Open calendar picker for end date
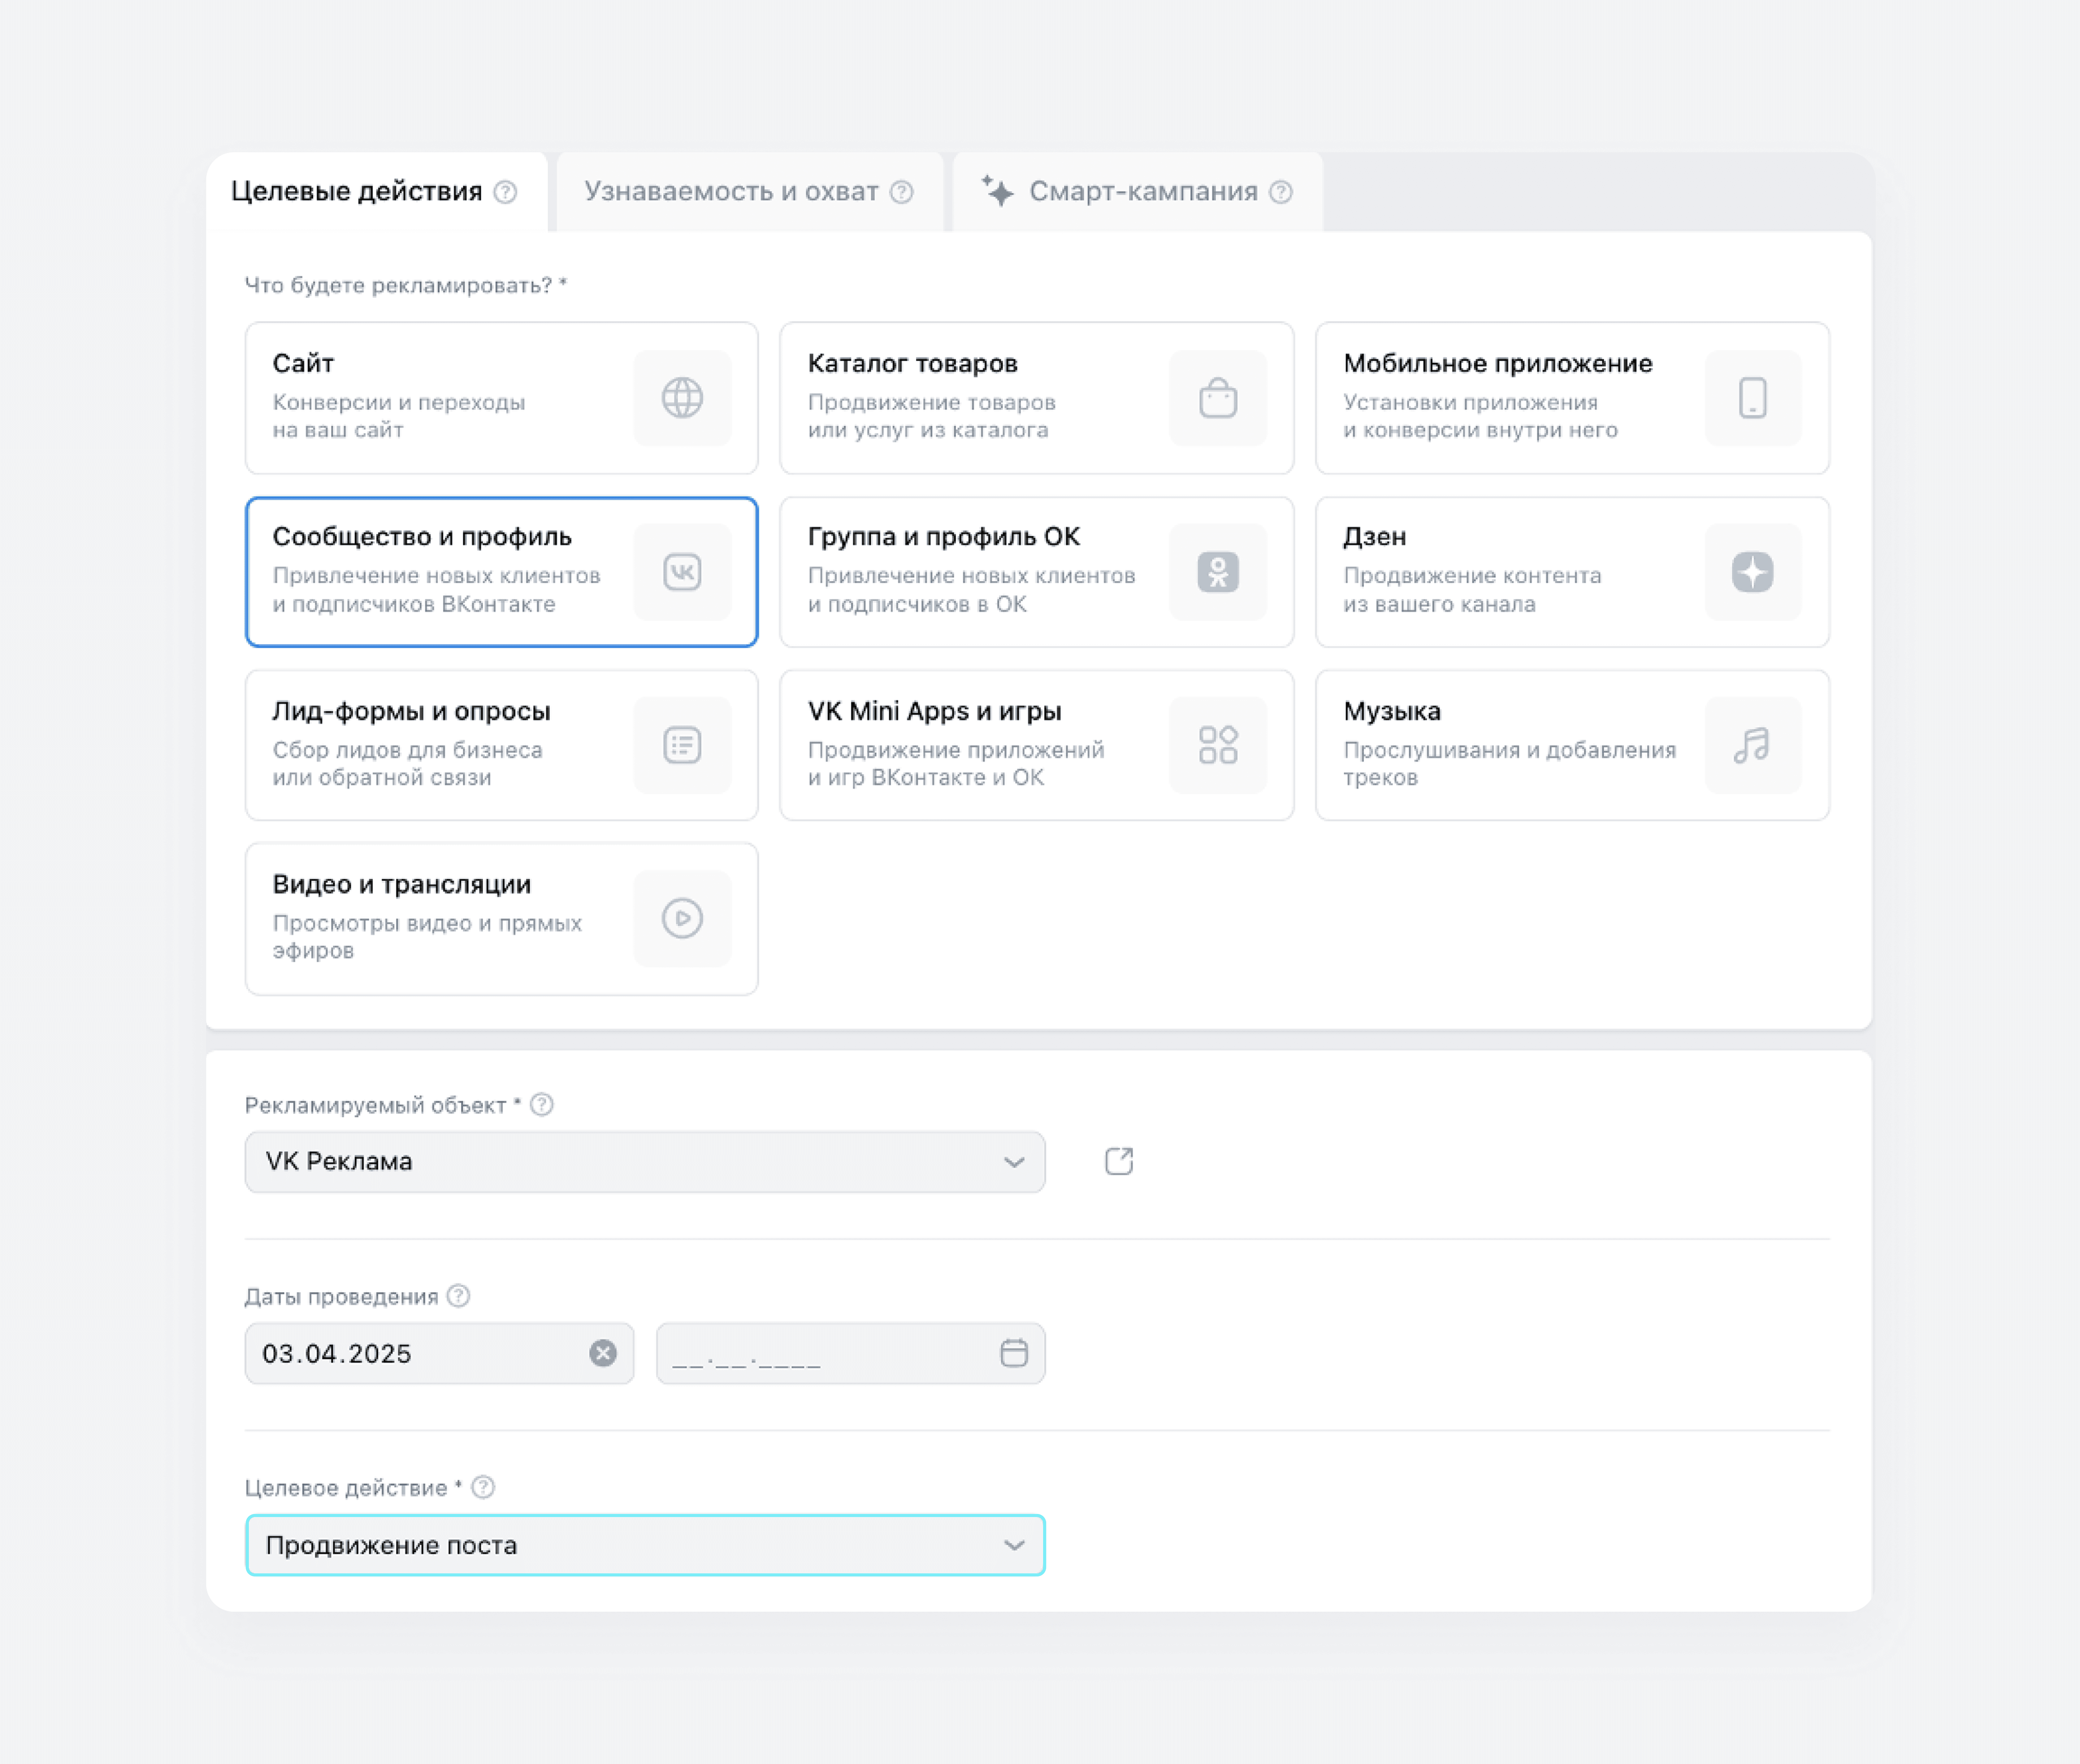This screenshot has height=1764, width=2080. pos(1014,1353)
